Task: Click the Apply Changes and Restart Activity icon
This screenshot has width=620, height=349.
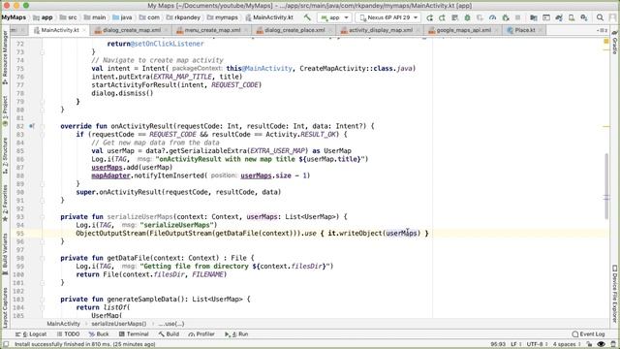Action: [442, 17]
